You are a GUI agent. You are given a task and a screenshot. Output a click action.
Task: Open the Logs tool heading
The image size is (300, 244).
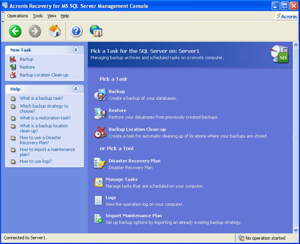(111, 198)
